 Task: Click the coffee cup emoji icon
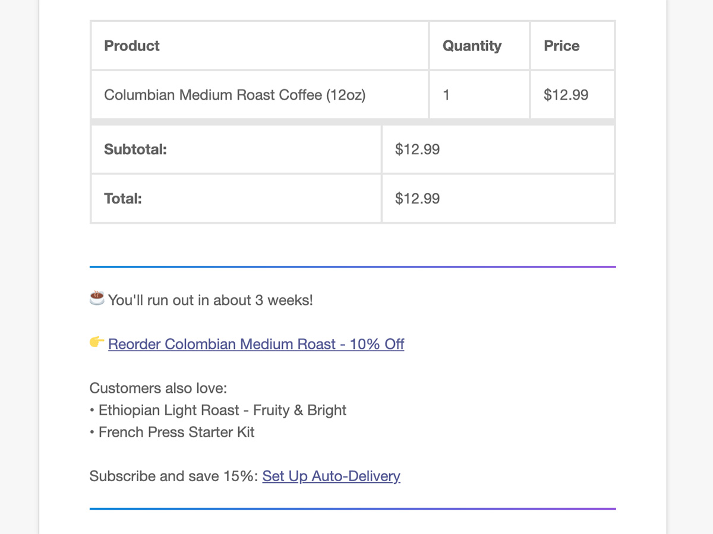point(97,298)
